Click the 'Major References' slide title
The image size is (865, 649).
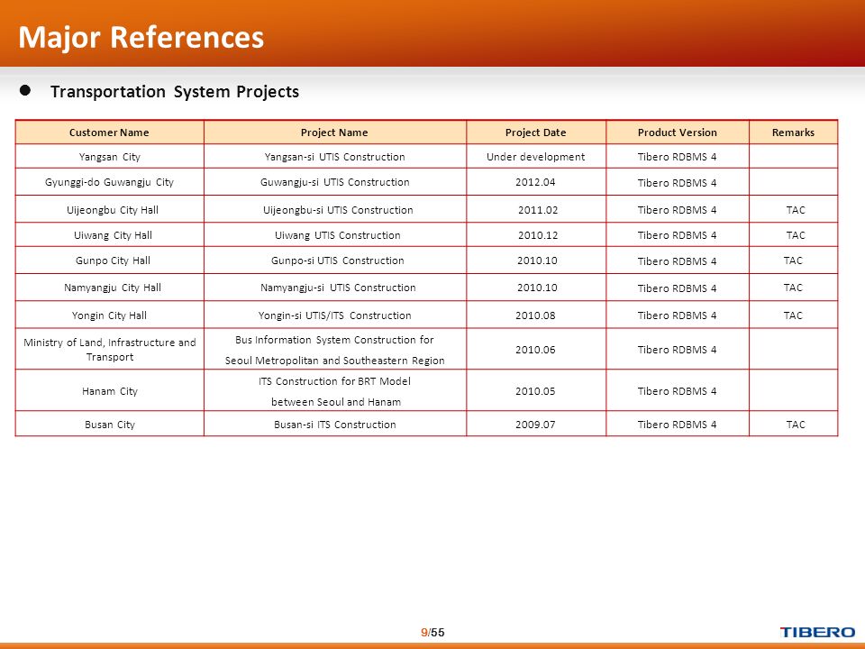pyautogui.click(x=141, y=38)
